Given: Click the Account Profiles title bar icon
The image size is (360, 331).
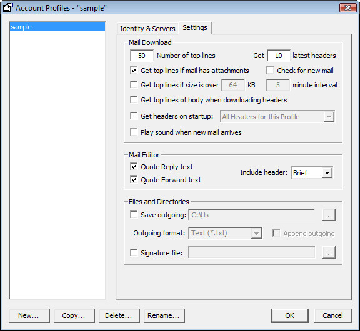Looking at the screenshot, I should [x=7, y=7].
